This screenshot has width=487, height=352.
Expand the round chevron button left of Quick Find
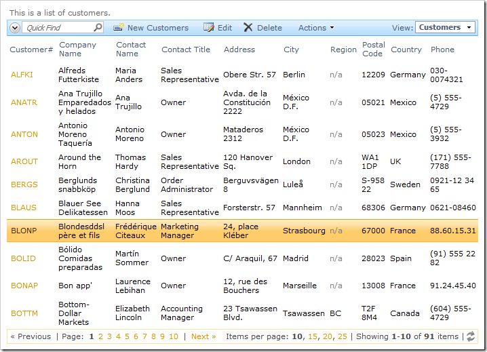[x=15, y=28]
